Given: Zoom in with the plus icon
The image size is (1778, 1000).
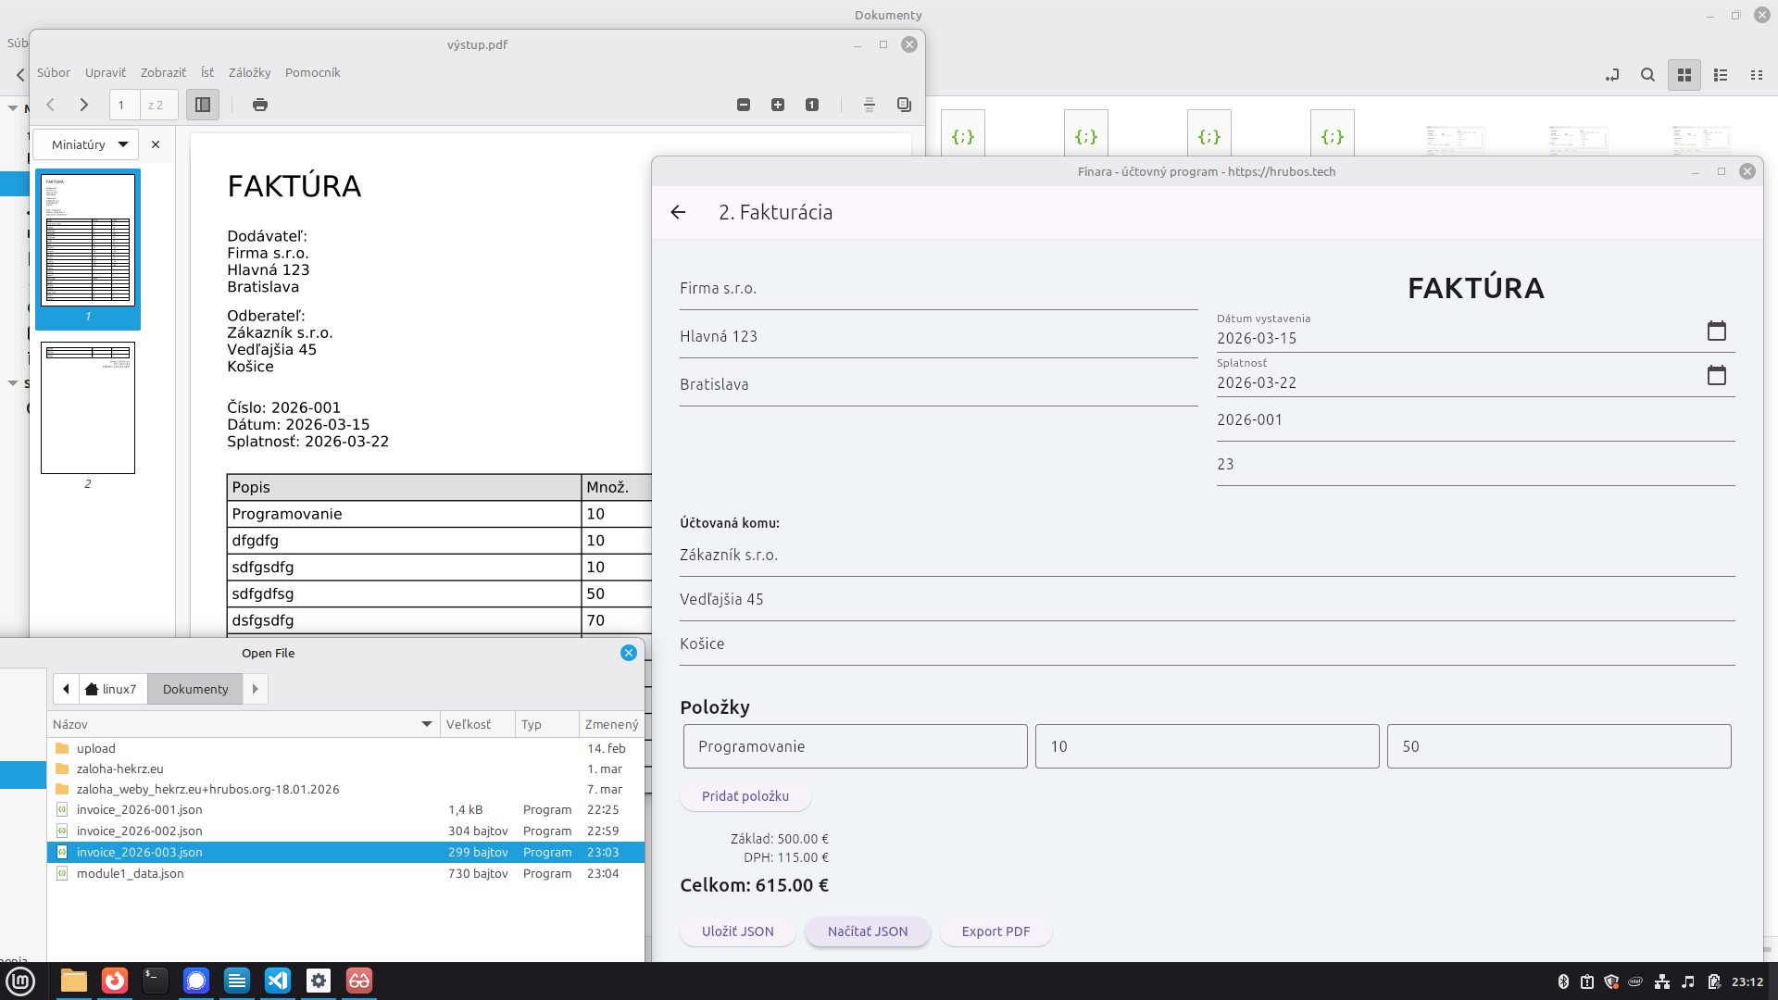Looking at the screenshot, I should 778,105.
